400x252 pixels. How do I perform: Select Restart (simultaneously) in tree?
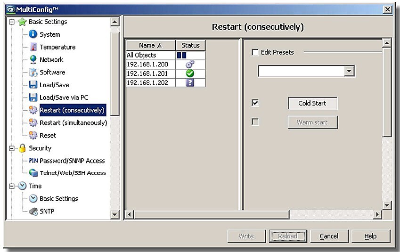click(x=73, y=122)
